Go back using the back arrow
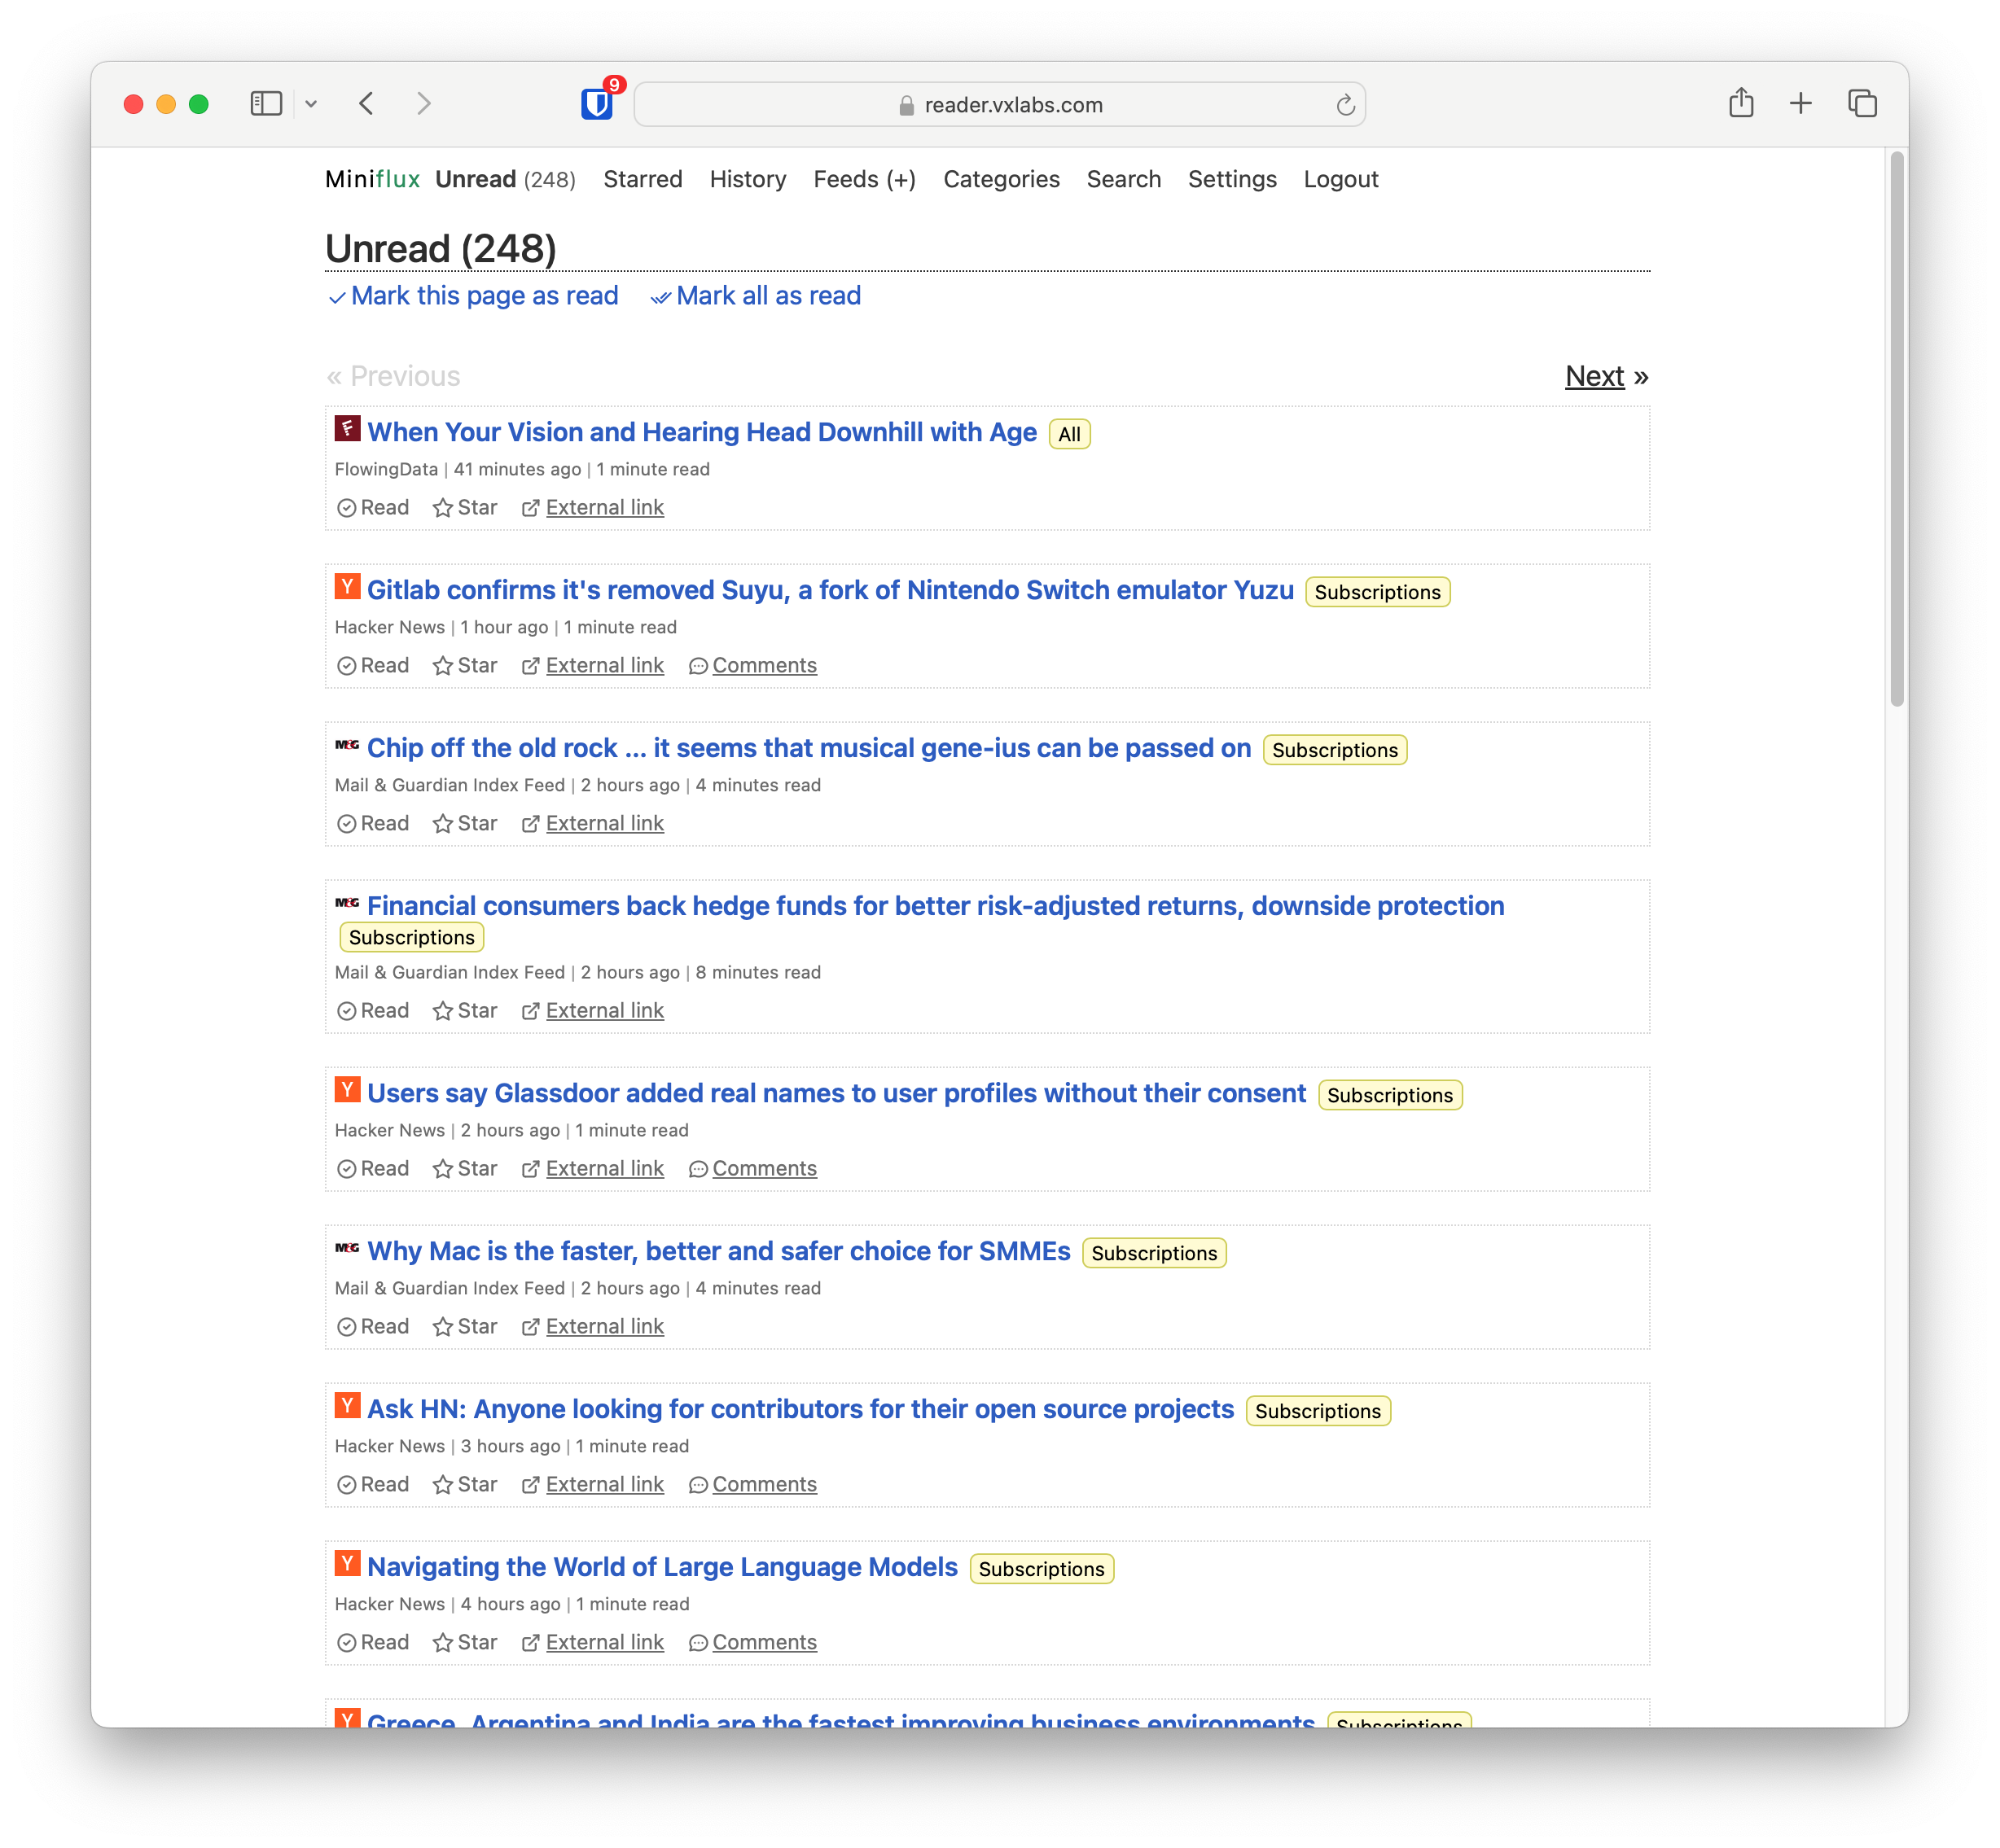Image resolution: width=2000 pixels, height=1848 pixels. 367,103
